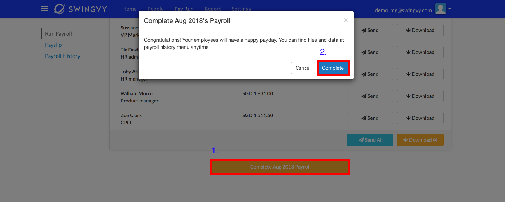Open the Report menu item
Screen dimensions: 505x202
(213, 9)
